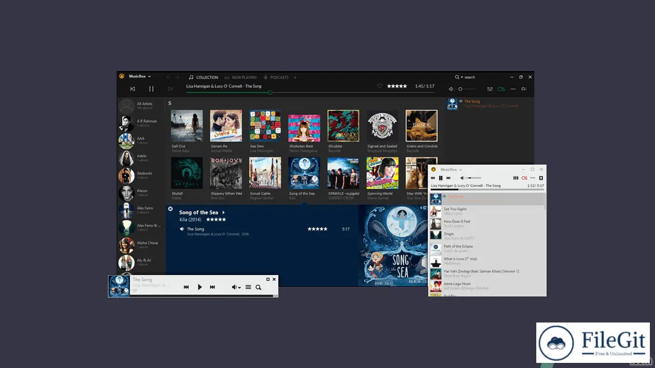Rewind to previous track in mini player
The height and width of the screenshot is (368, 655).
click(x=186, y=287)
